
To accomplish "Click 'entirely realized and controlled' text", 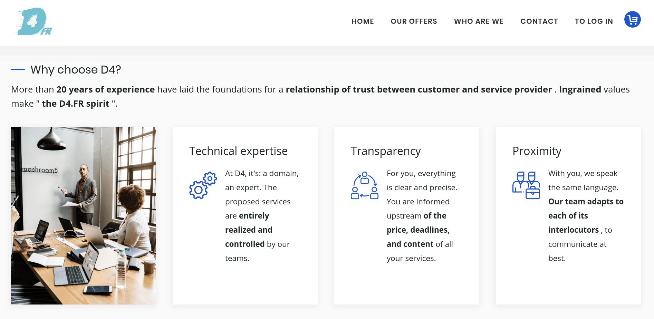I will [249, 230].
